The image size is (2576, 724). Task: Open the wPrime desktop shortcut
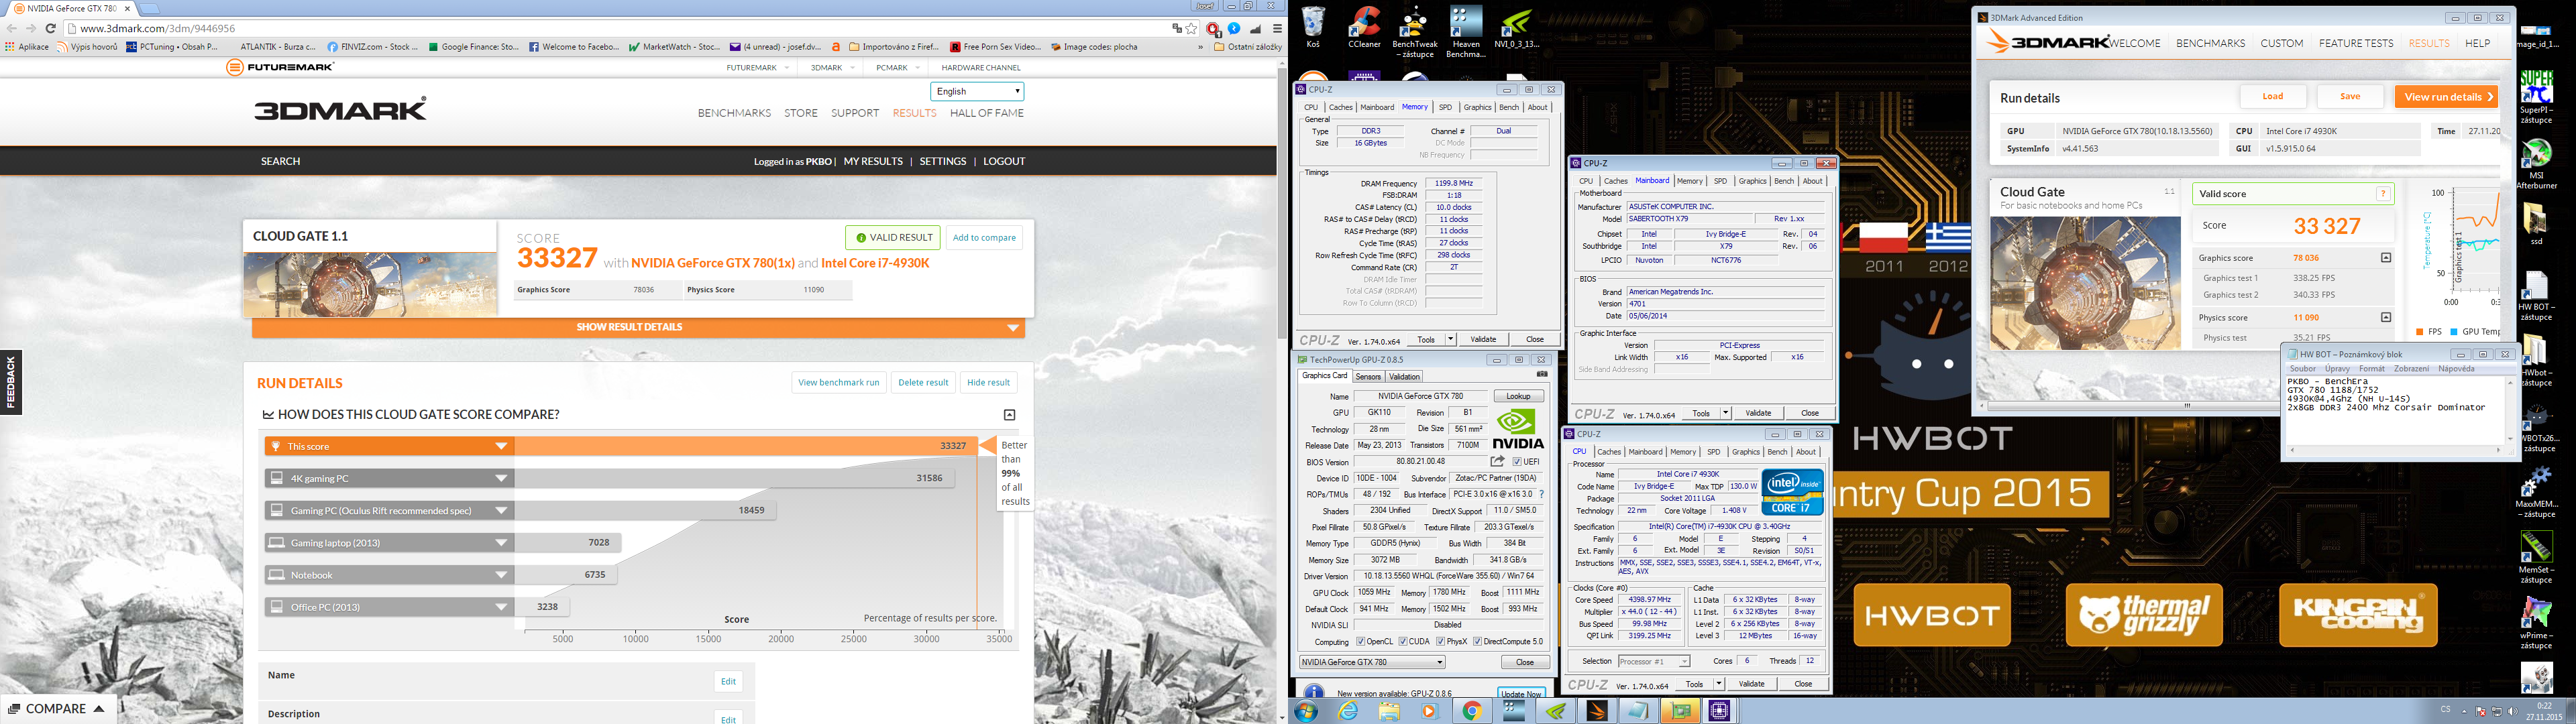pyautogui.click(x=2536, y=623)
